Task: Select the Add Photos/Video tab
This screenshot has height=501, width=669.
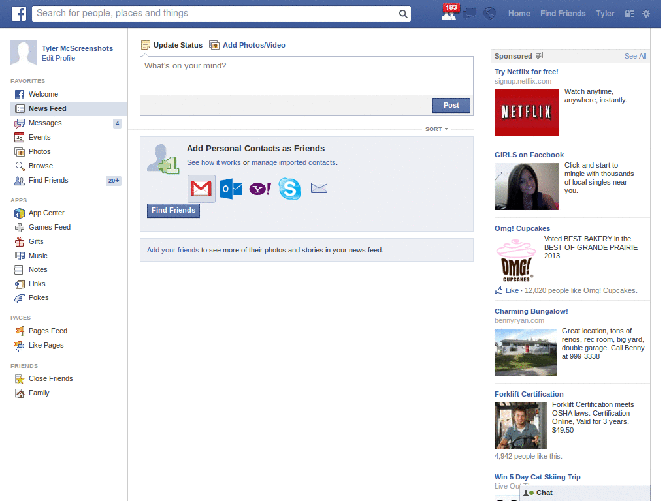Action: coord(248,45)
